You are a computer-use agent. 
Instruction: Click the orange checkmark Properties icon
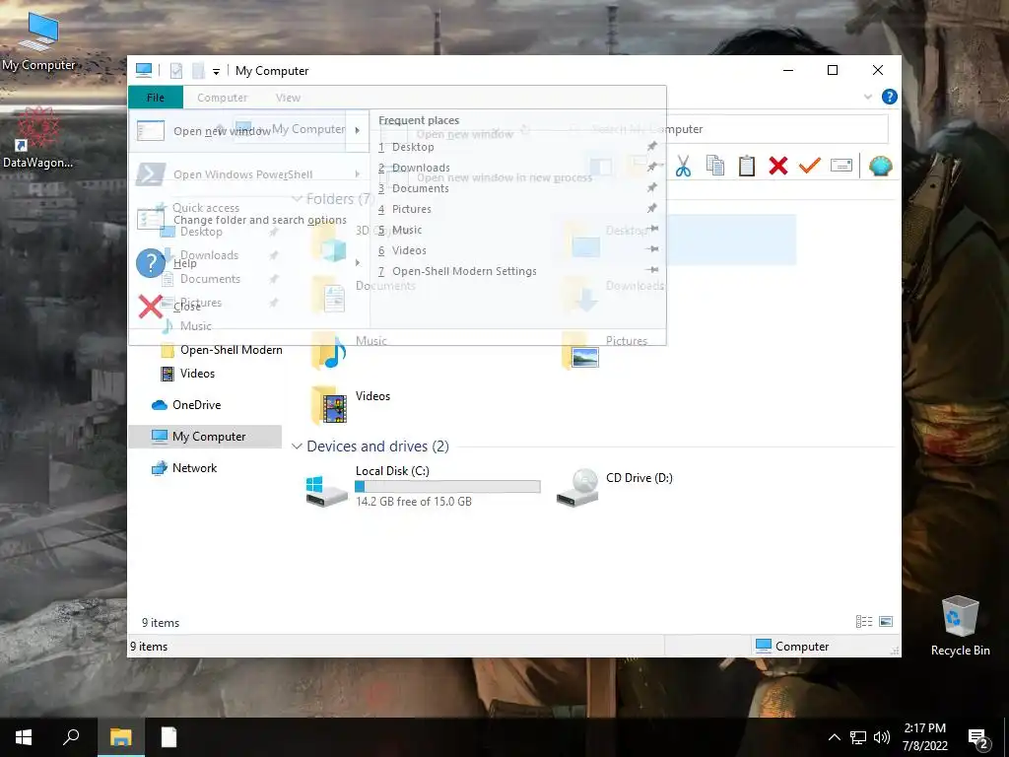810,166
